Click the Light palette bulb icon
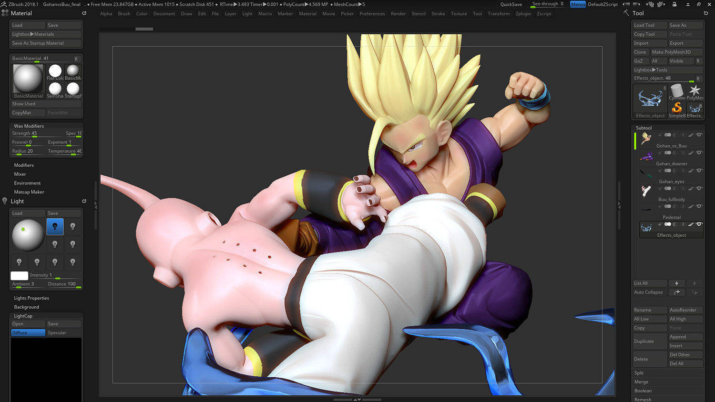Viewport: 715px width, 402px height. click(5, 201)
